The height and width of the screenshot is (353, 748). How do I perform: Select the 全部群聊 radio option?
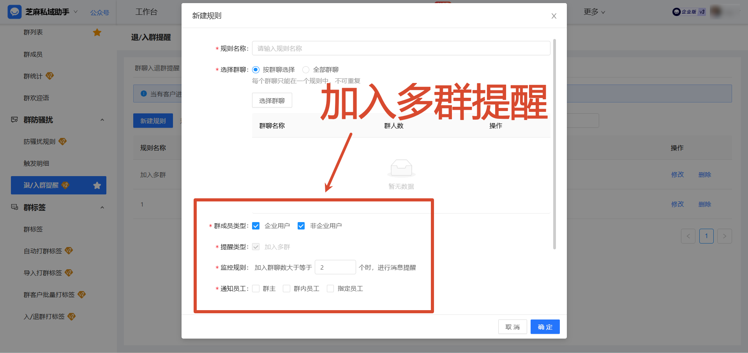306,70
